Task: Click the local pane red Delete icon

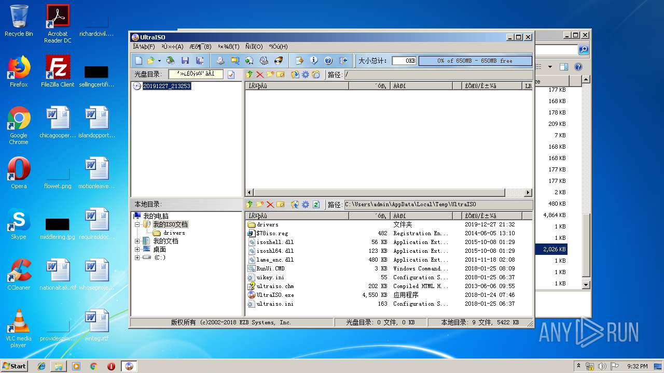Action: 270,205
